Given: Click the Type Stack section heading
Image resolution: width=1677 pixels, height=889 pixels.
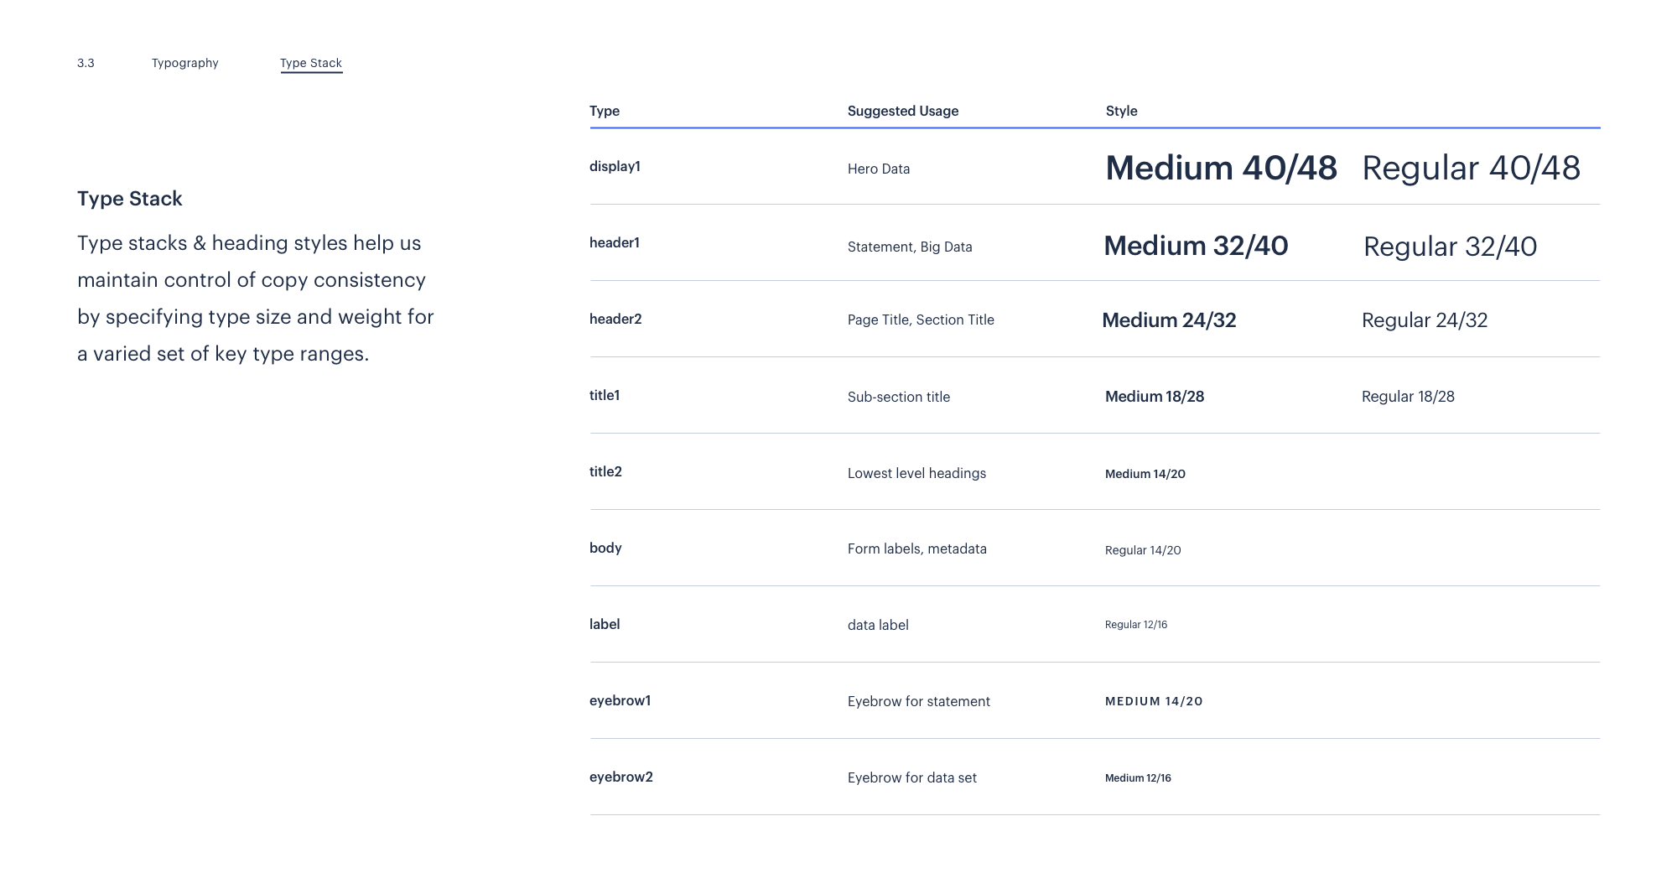Looking at the screenshot, I should pyautogui.click(x=130, y=199).
